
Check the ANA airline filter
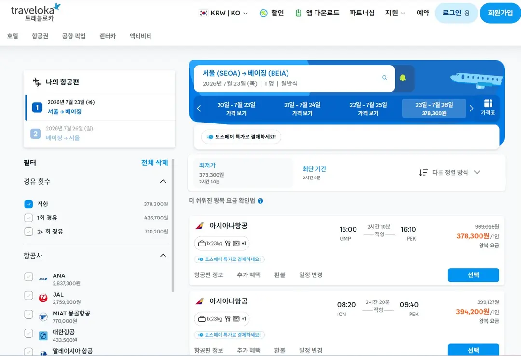tap(28, 276)
